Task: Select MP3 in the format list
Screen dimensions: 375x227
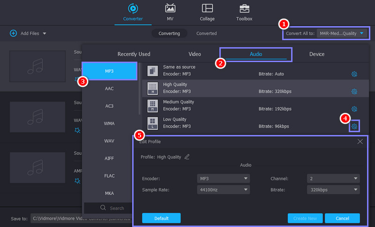Action: [x=109, y=71]
